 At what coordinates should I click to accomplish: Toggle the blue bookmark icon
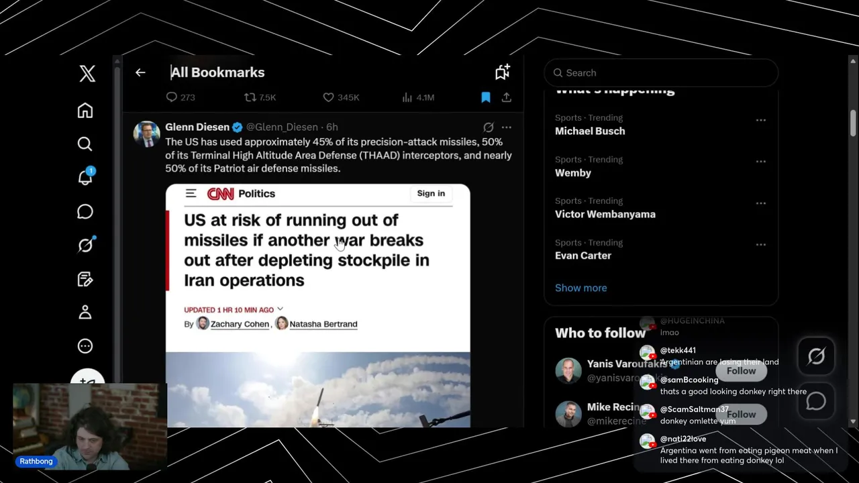tap(486, 97)
